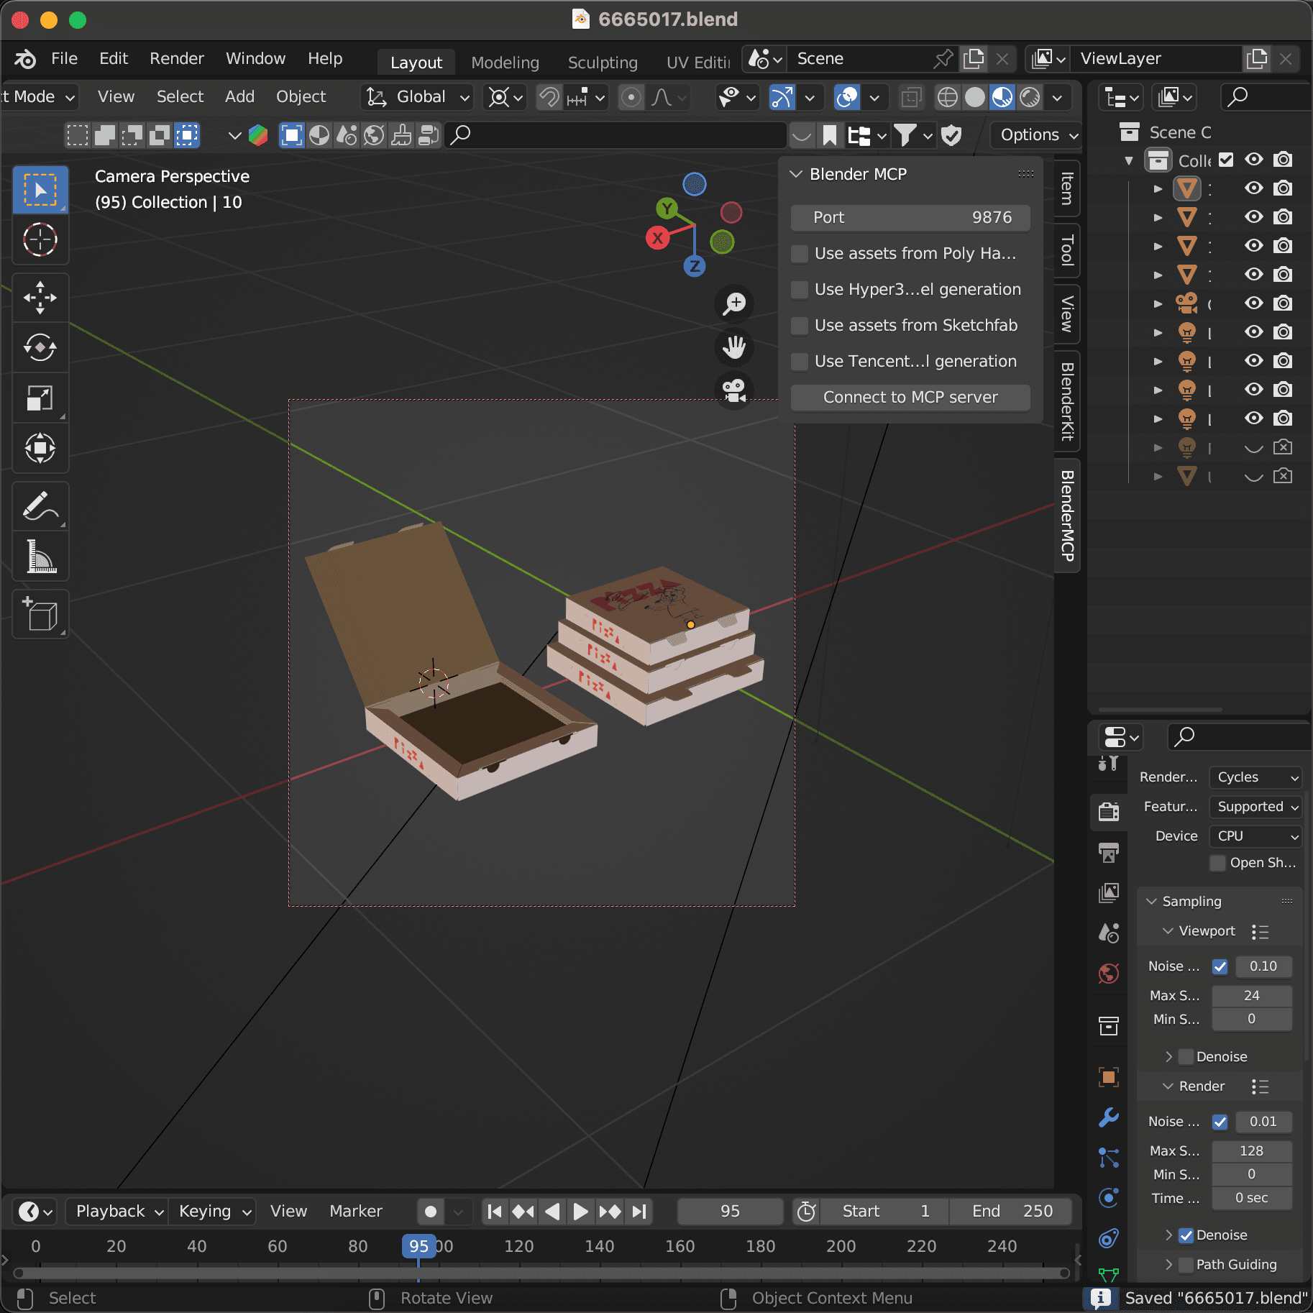Toggle camera view icon in viewport
This screenshot has width=1313, height=1313.
point(734,390)
